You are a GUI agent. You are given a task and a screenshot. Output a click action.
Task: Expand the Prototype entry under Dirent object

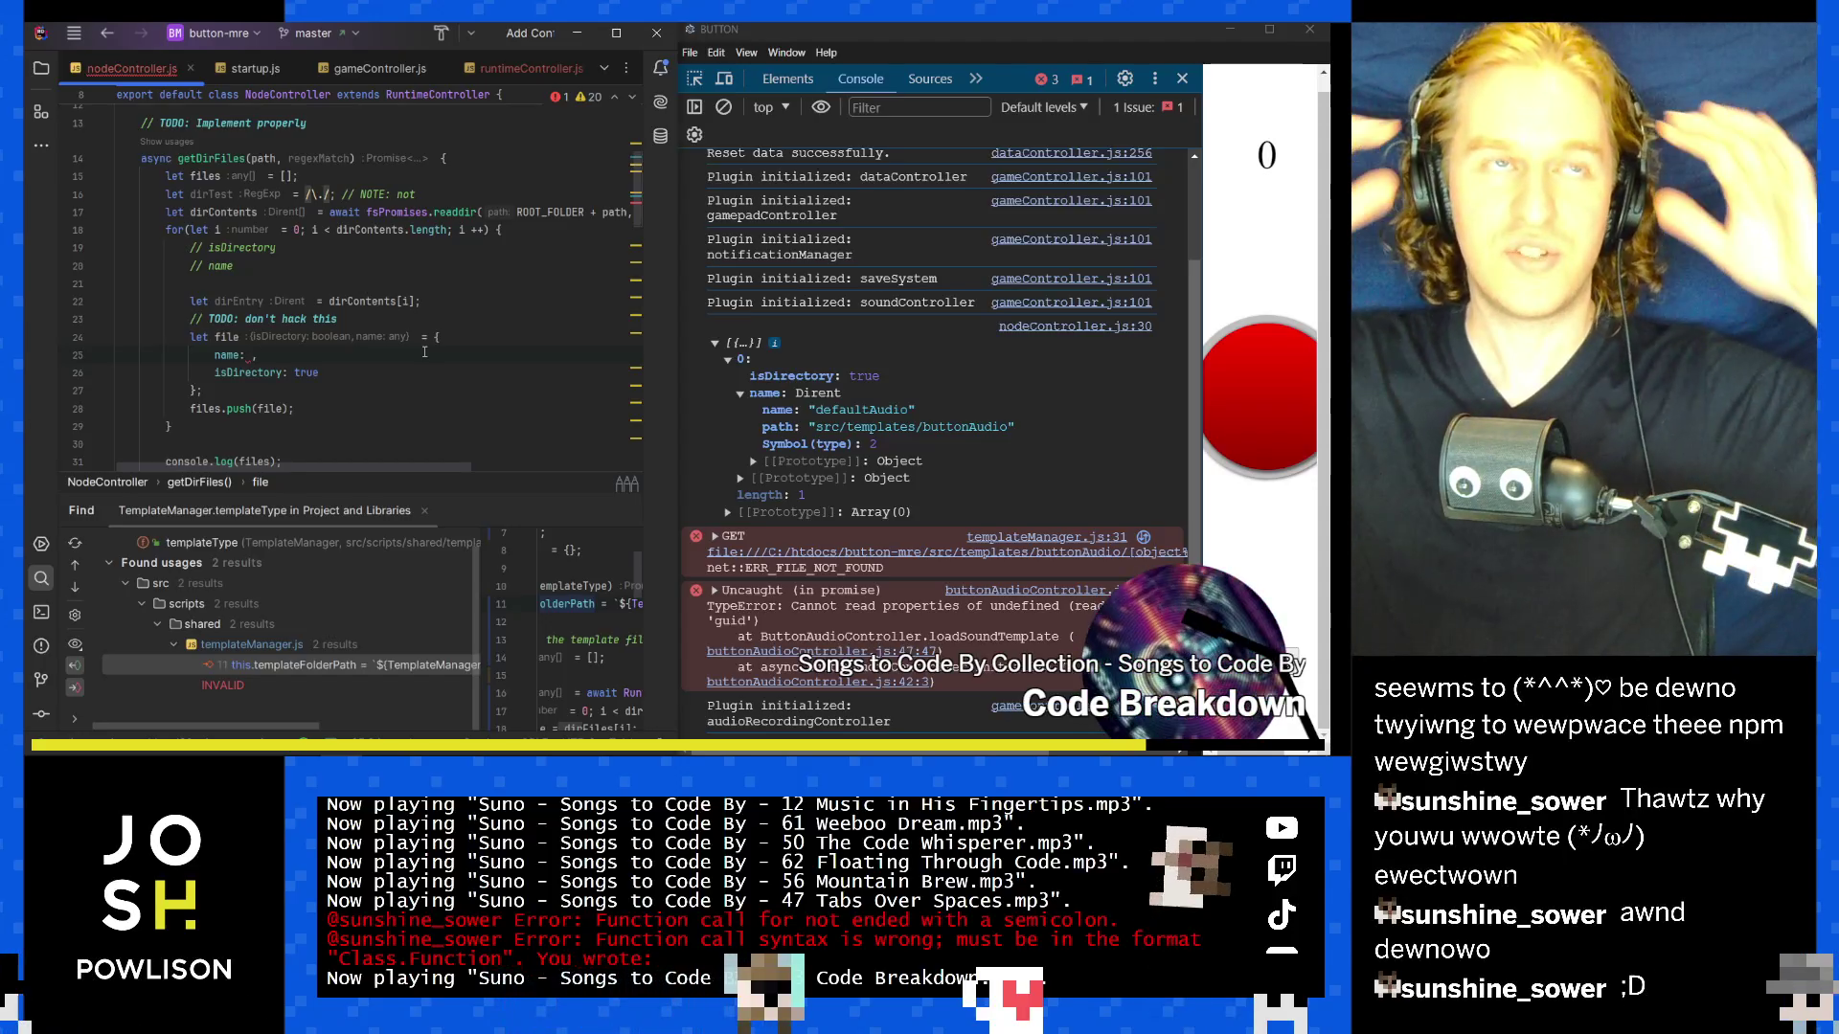pos(753,461)
